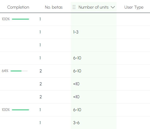The height and width of the screenshot is (129, 150).
Task: Select the No. betas column header
Action: coord(54,7)
